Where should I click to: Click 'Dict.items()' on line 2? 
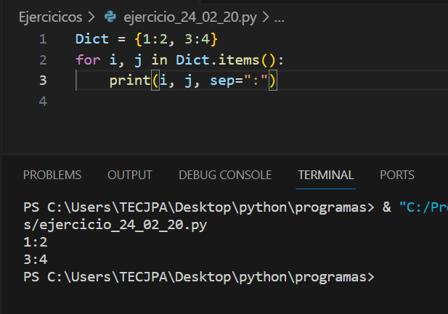click(226, 60)
